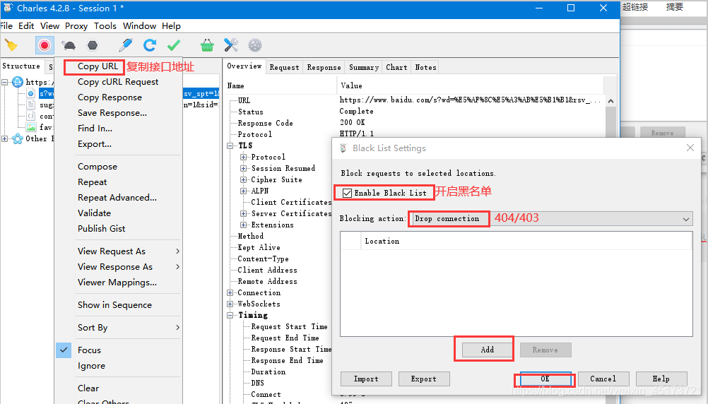The width and height of the screenshot is (708, 404).
Task: Click the green basket publish icon
Action: point(207,45)
